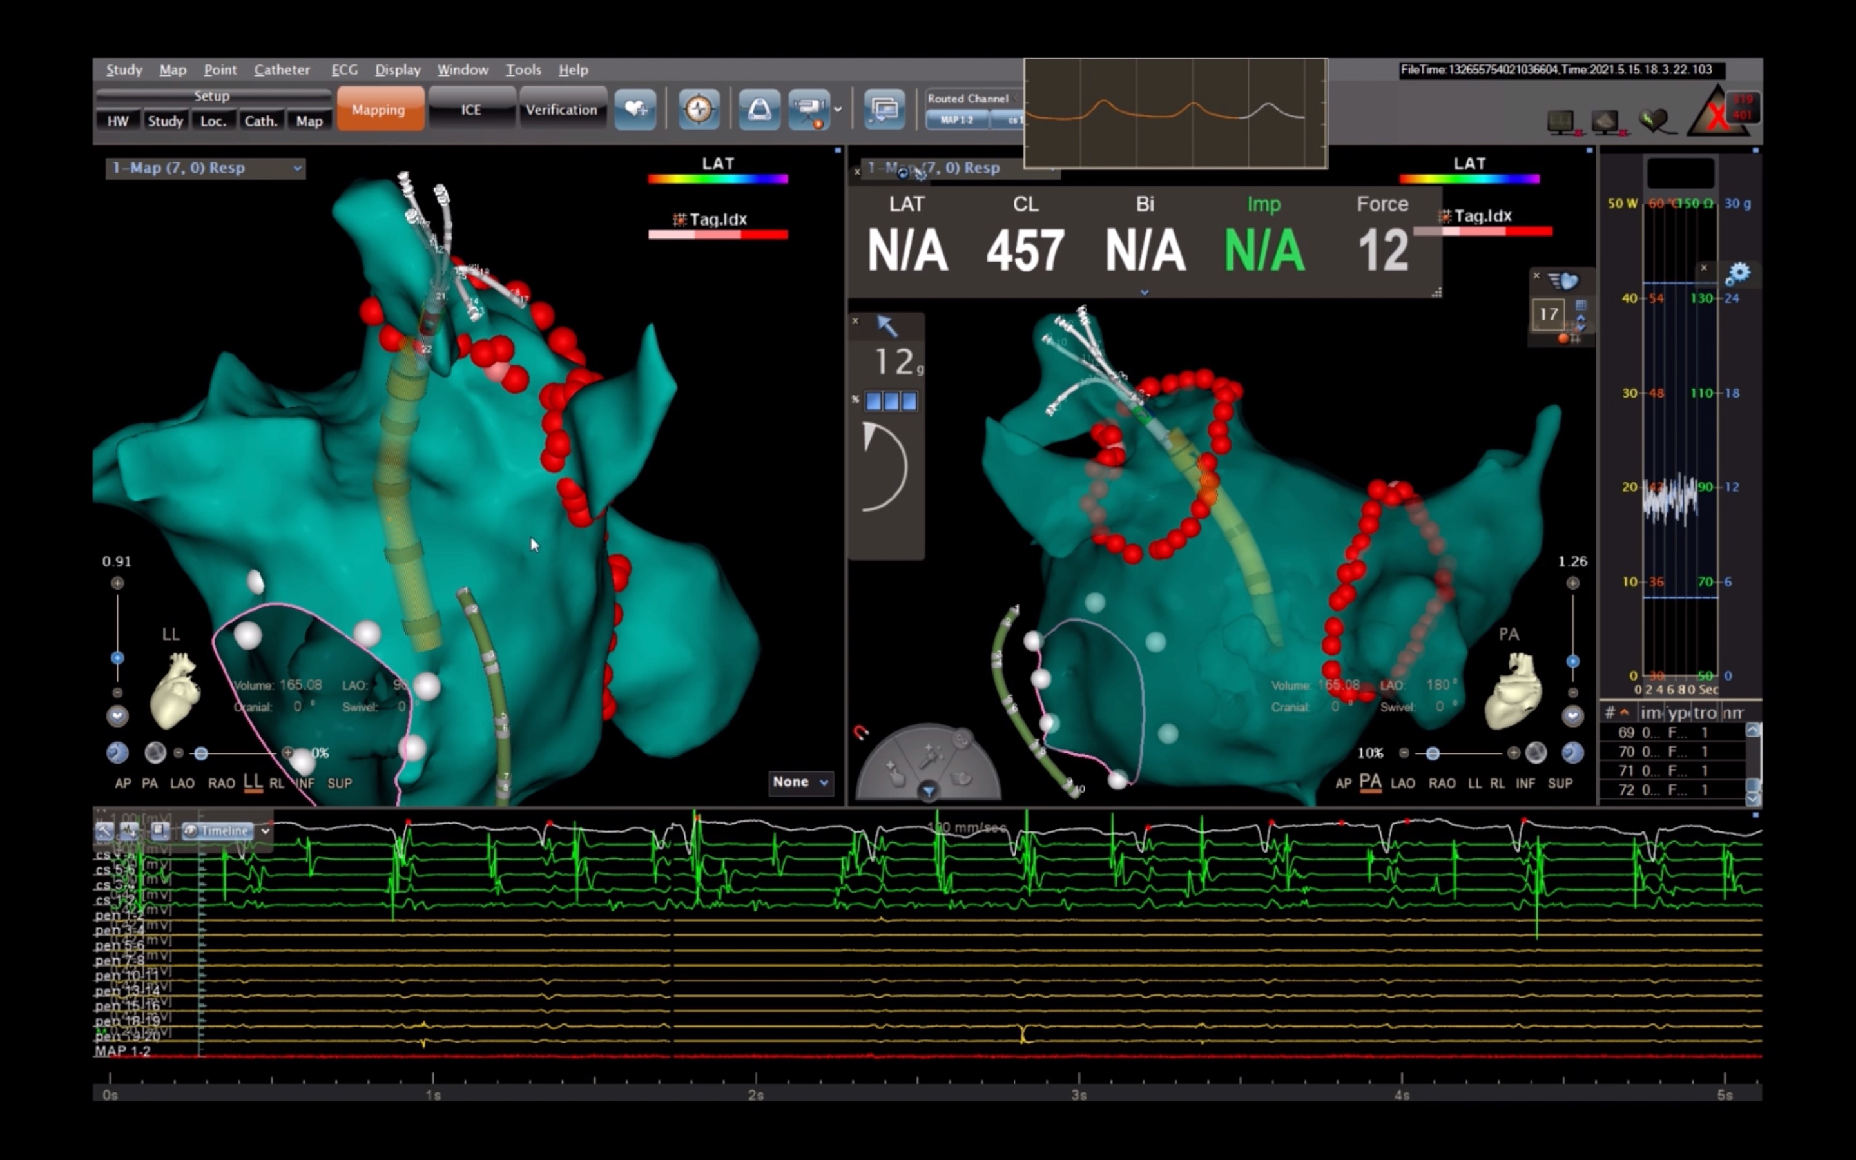Open the graph settings gear icon

[1738, 273]
